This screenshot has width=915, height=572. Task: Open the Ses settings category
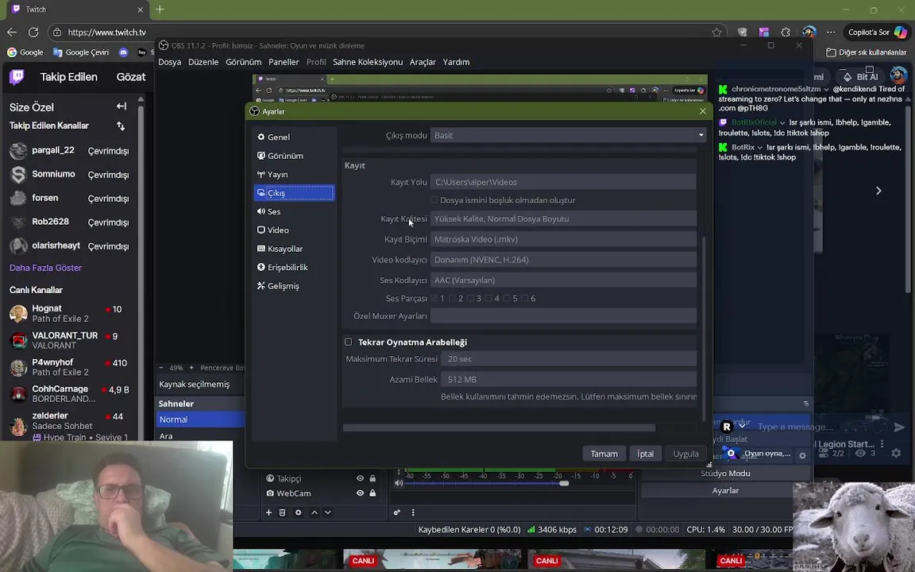tap(294, 211)
